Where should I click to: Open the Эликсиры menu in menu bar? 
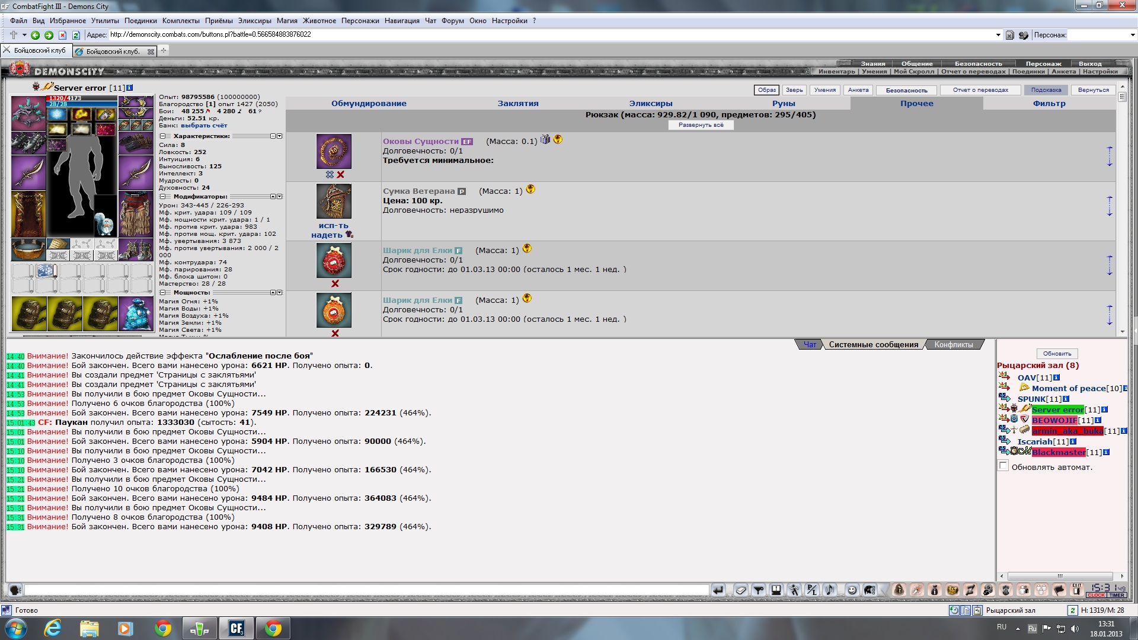(x=255, y=21)
